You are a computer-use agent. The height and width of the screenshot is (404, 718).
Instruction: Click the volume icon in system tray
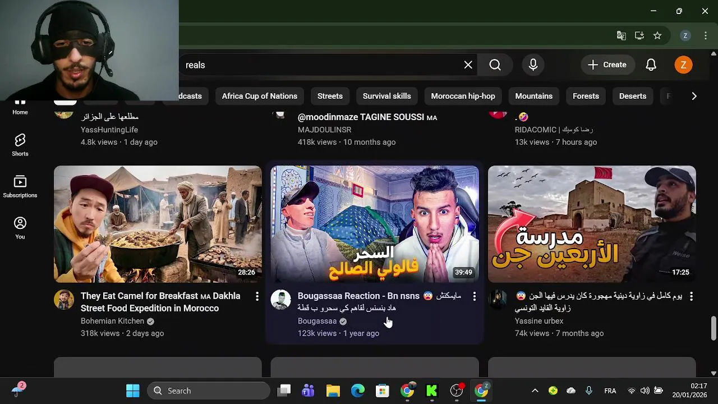pyautogui.click(x=645, y=391)
